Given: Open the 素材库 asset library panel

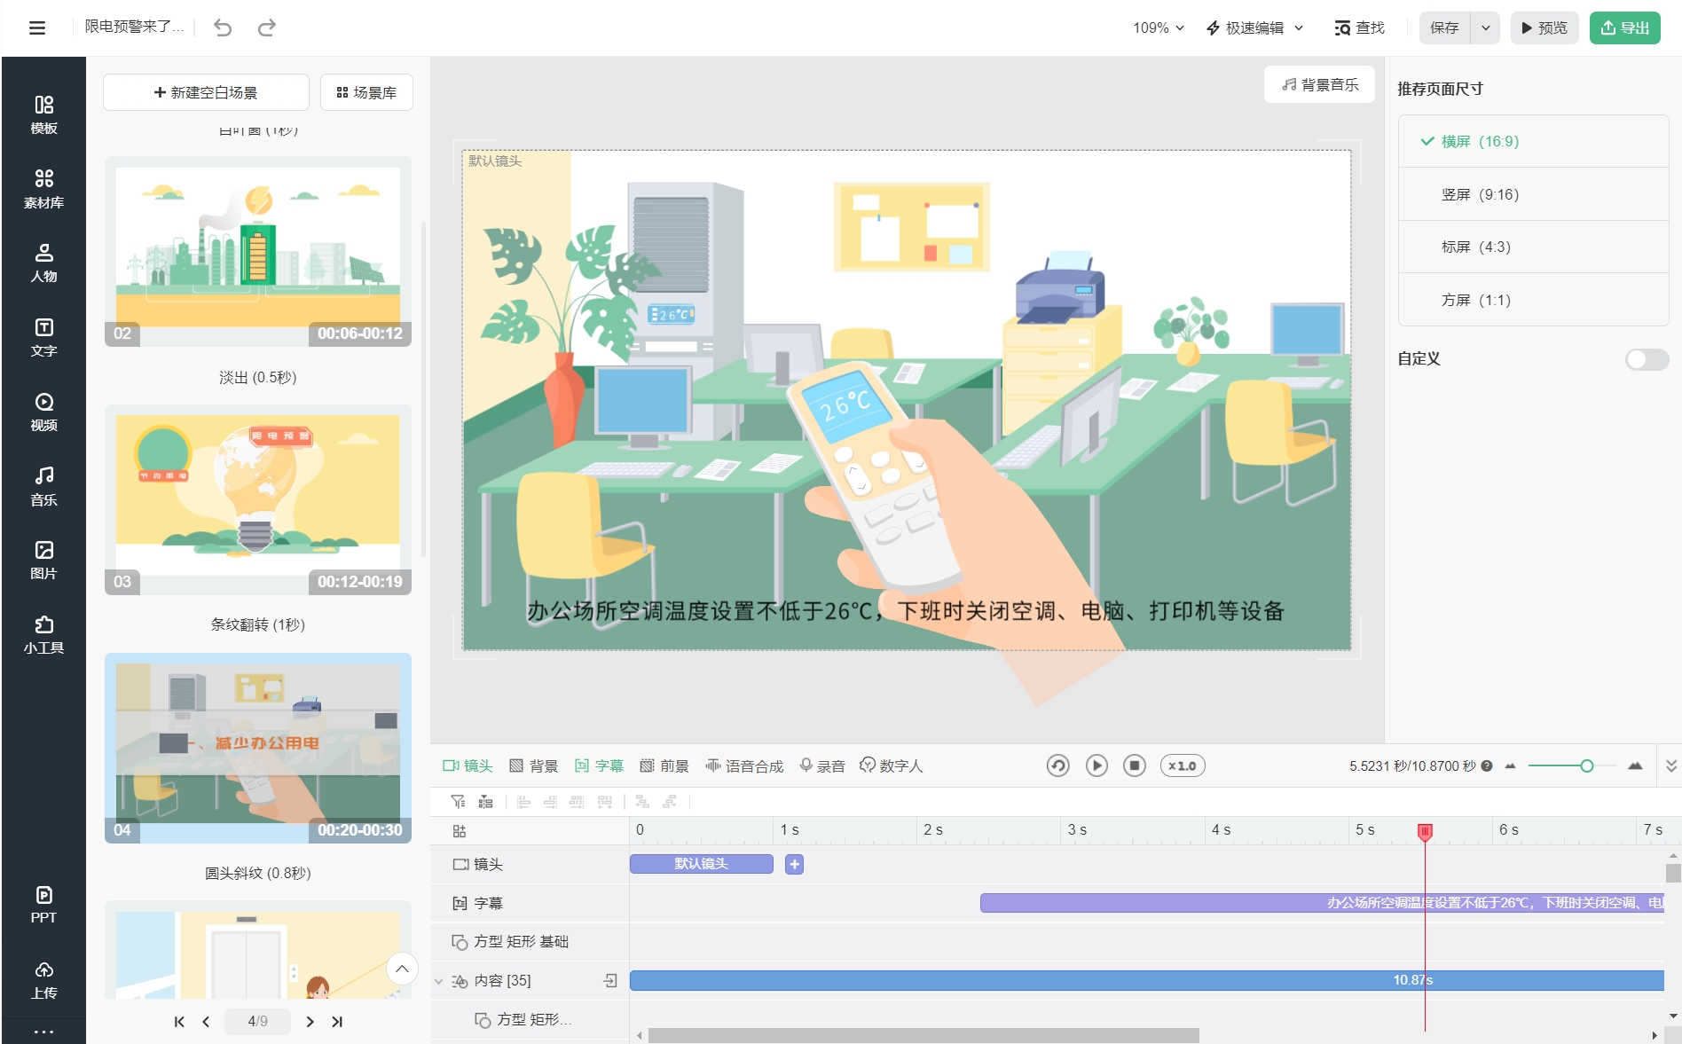Looking at the screenshot, I should point(43,189).
